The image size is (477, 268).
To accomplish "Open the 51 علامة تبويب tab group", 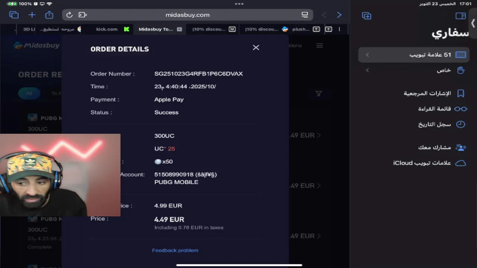I will (x=414, y=55).
